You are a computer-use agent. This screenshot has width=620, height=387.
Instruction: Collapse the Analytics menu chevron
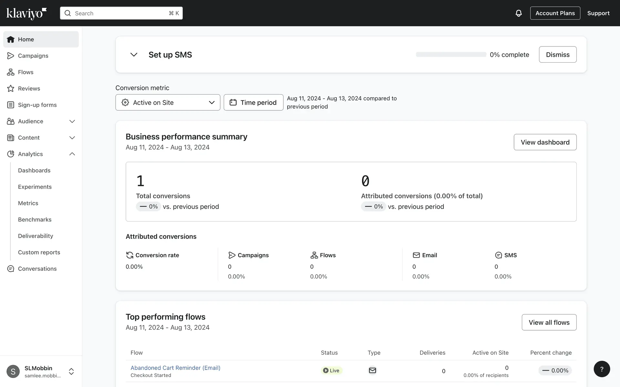point(72,154)
